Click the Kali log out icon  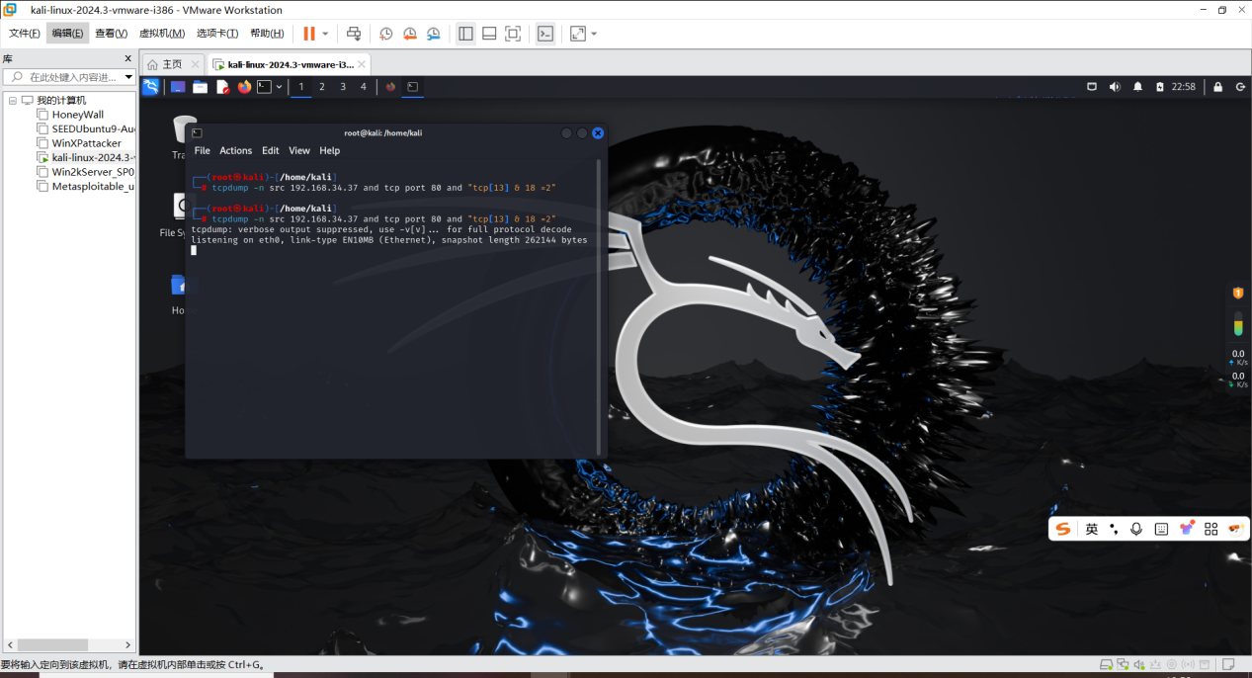(1240, 87)
